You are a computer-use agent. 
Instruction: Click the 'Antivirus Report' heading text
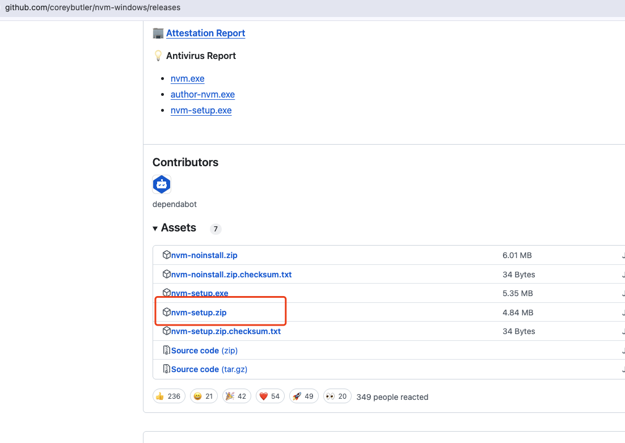pyautogui.click(x=201, y=56)
